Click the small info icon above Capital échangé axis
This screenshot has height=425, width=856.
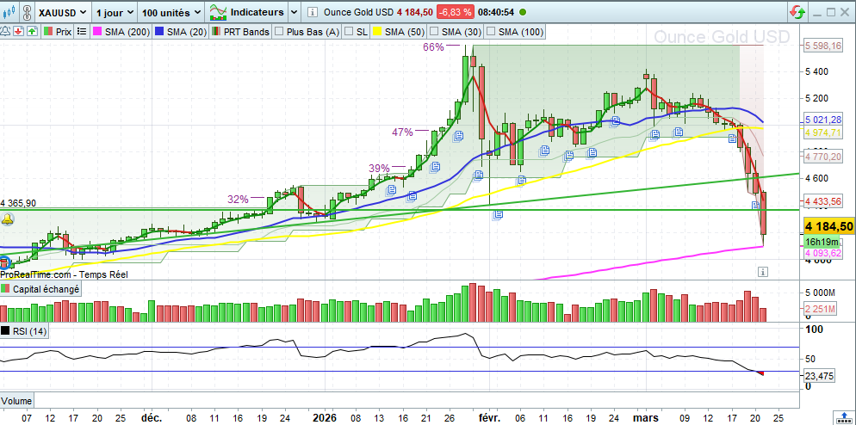(x=763, y=271)
